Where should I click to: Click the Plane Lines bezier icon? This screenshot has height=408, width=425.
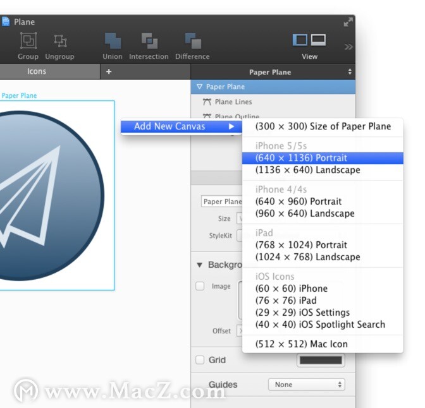pos(207,102)
